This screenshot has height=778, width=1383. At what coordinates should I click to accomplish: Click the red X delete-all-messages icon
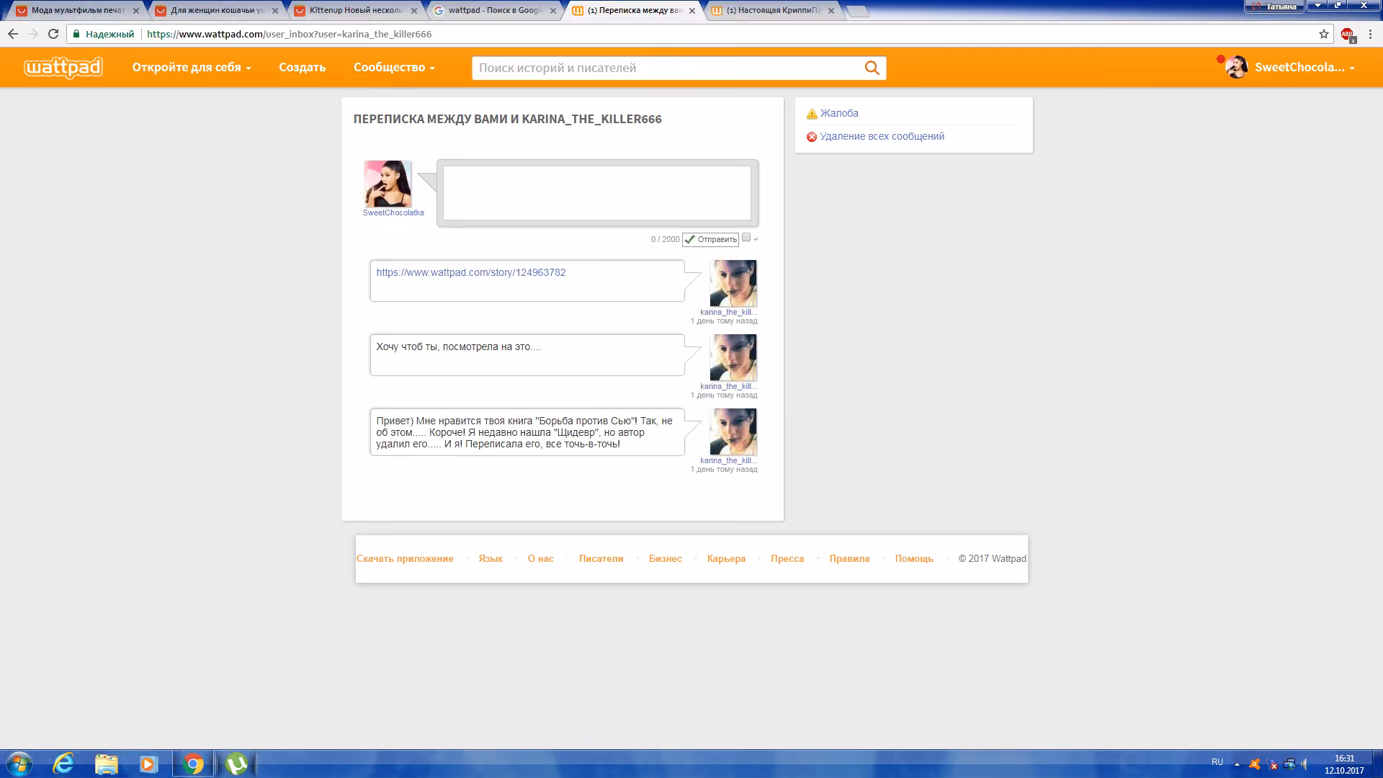(812, 137)
